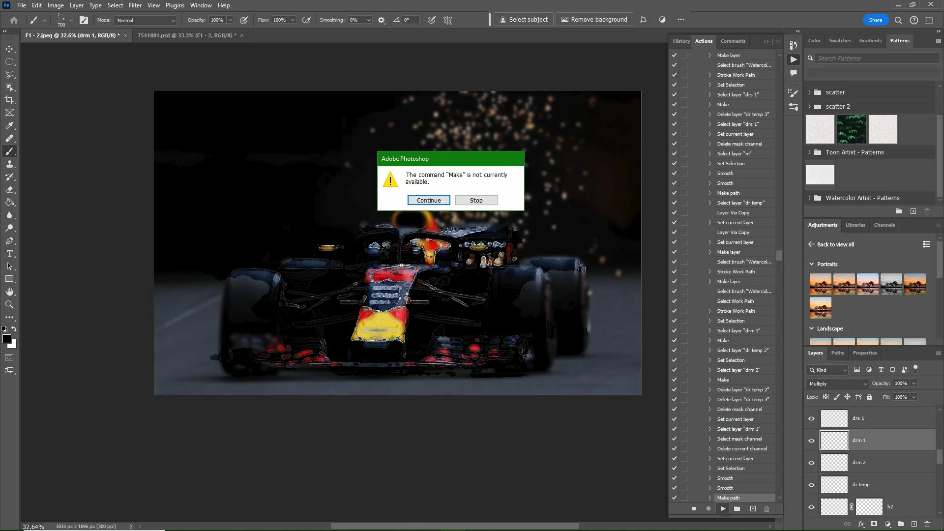Select the Zoom tool in toolbar
Image resolution: width=944 pixels, height=531 pixels.
tap(9, 305)
